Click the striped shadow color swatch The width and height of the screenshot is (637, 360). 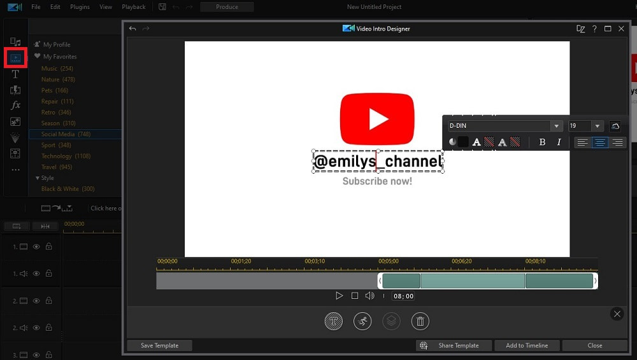[515, 142]
